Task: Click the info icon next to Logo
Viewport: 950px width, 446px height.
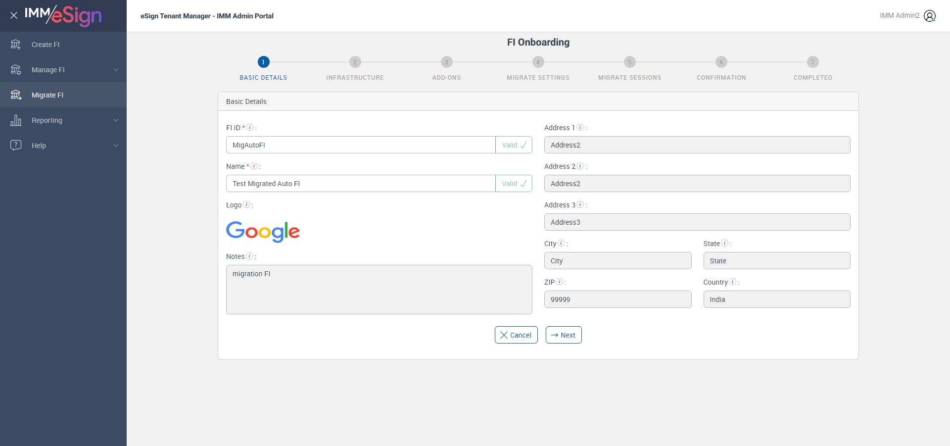Action: tap(246, 204)
